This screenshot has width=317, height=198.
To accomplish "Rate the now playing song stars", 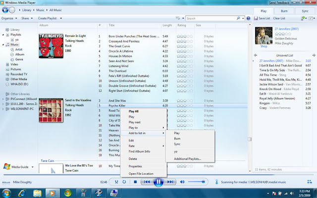I will [283, 34].
